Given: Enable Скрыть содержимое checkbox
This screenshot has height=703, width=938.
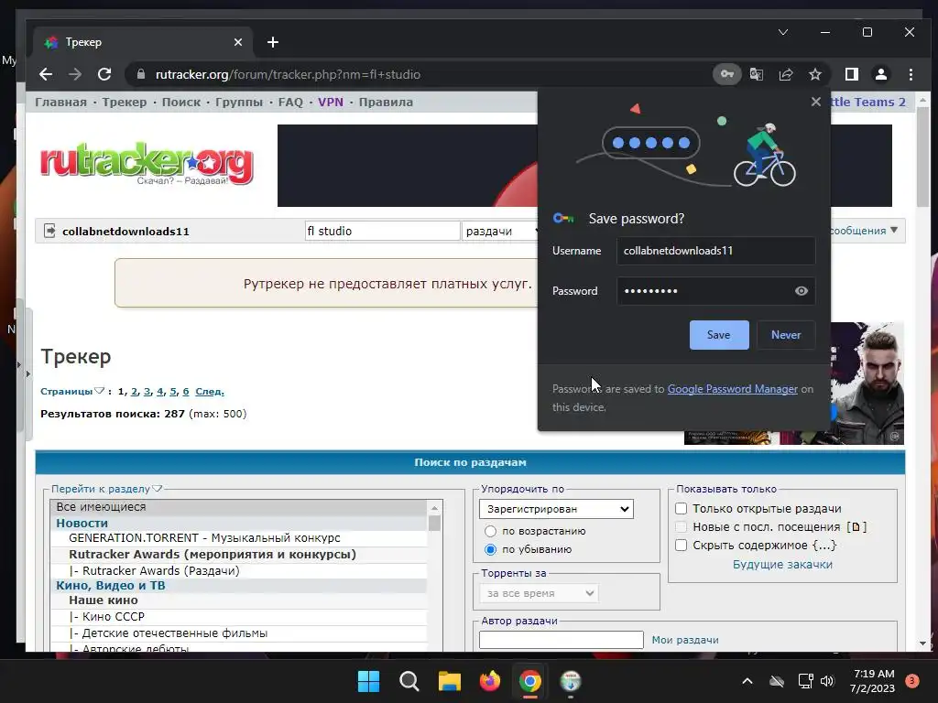Looking at the screenshot, I should coord(681,545).
